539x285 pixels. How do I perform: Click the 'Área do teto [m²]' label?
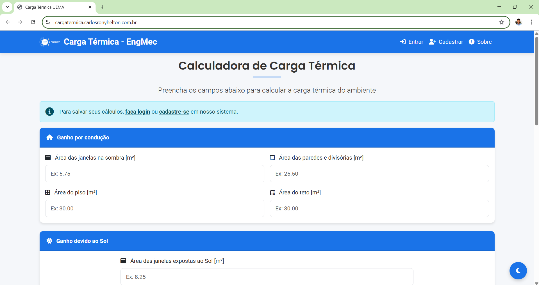pos(300,192)
